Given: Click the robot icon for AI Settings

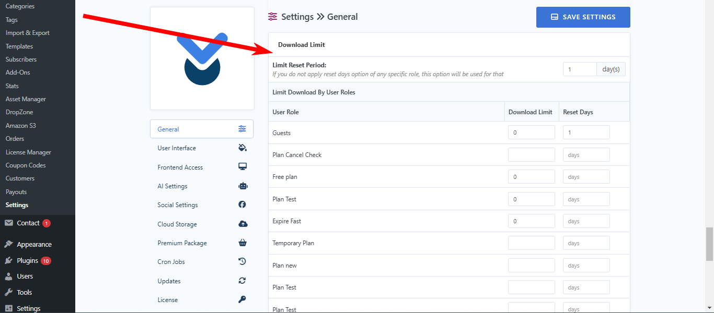Looking at the screenshot, I should tap(242, 186).
